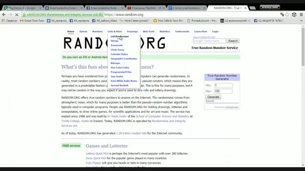Select Passwords in the dropdown
This screenshot has height=171, width=305.
tap(116, 45)
